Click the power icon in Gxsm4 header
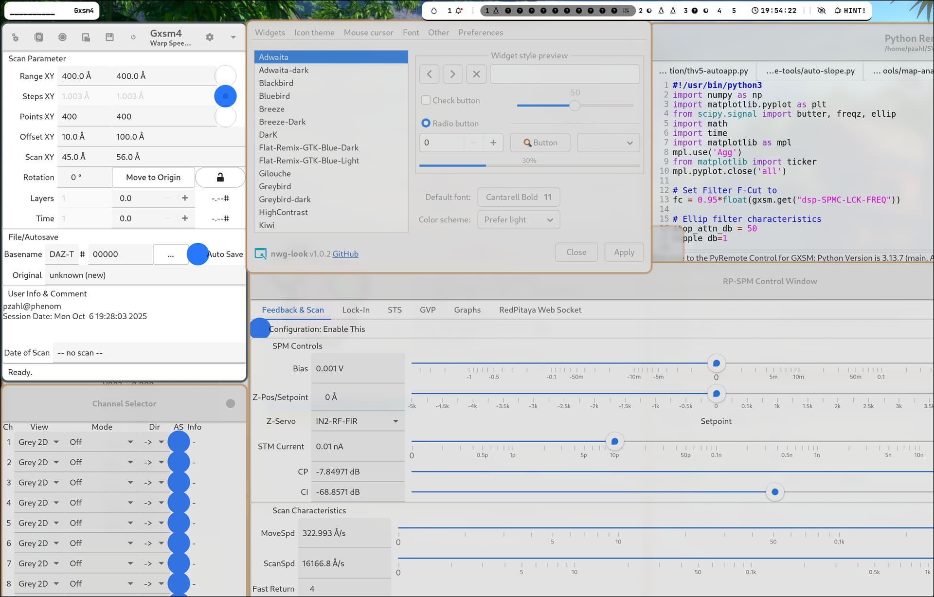Screen dimensions: 934x597 tap(133, 37)
